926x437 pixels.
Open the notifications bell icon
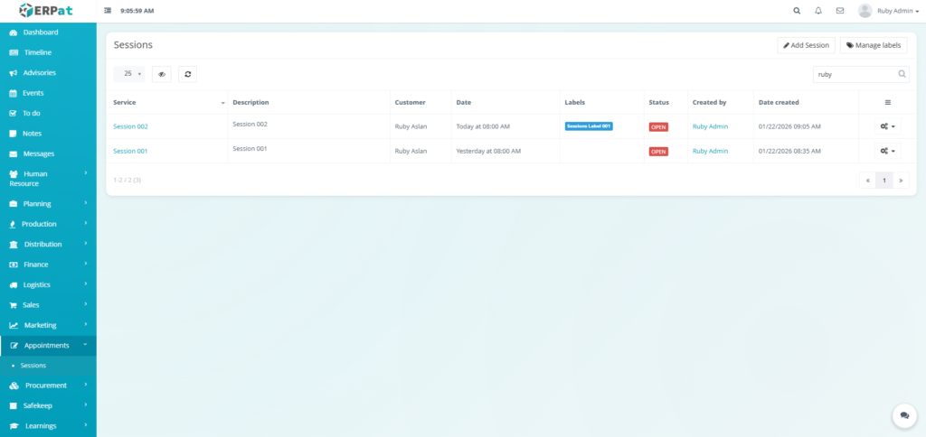[818, 11]
